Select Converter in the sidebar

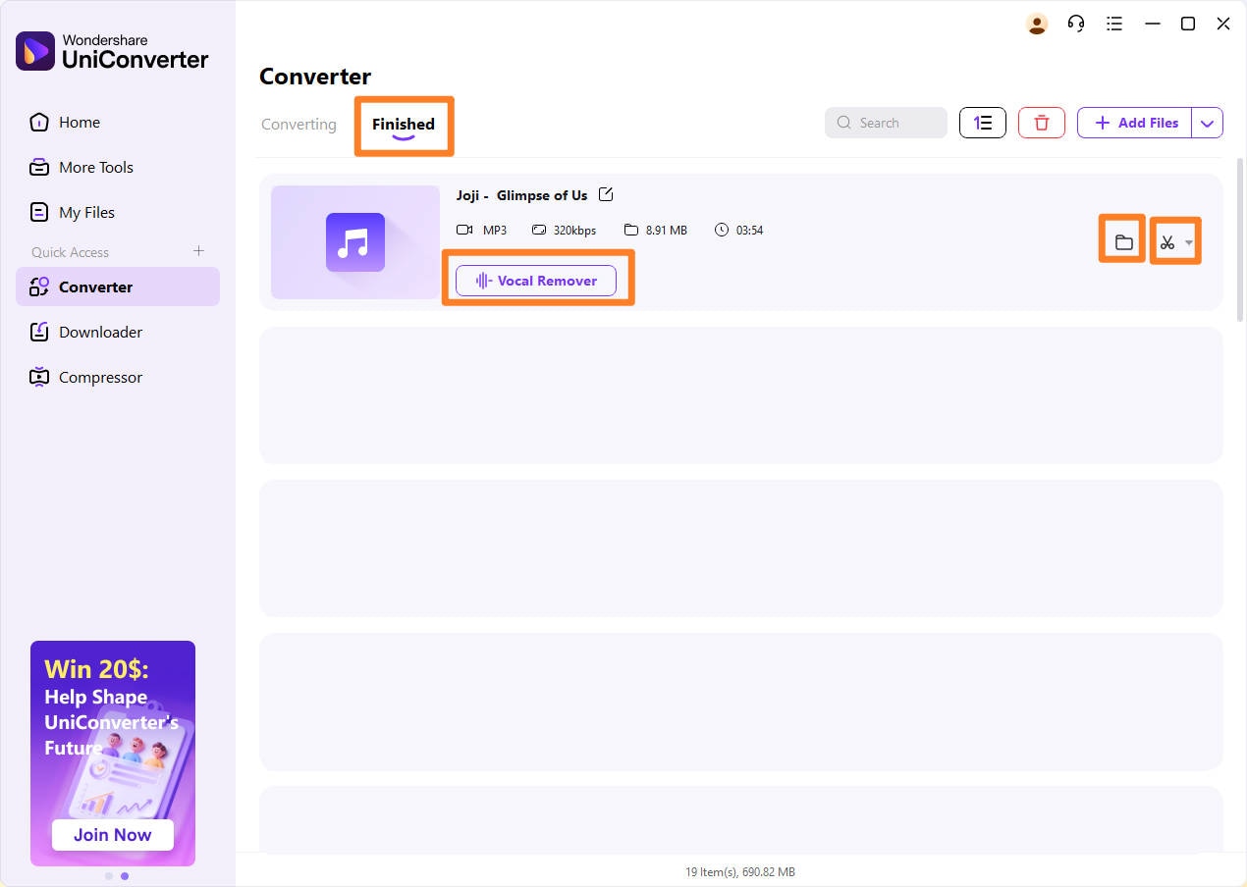point(118,287)
